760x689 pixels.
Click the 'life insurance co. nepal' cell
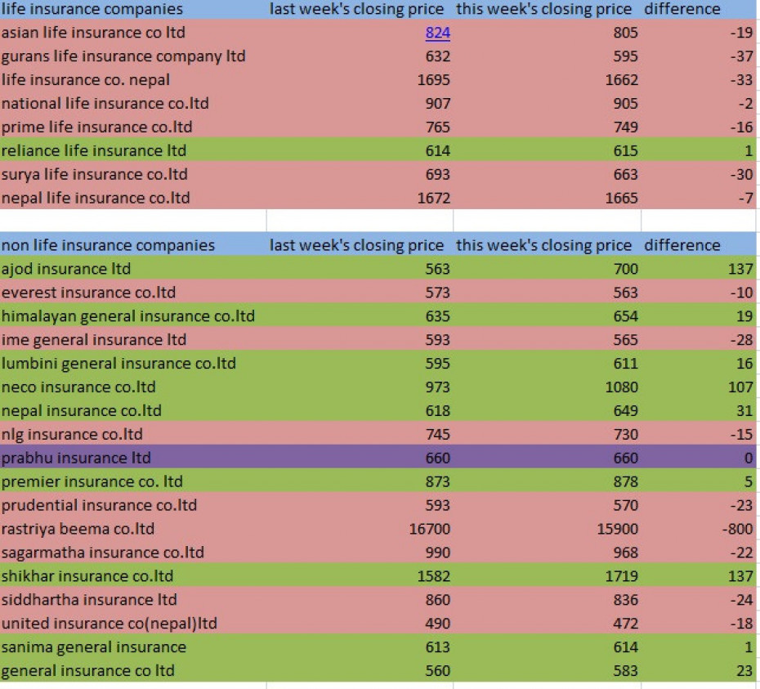133,79
